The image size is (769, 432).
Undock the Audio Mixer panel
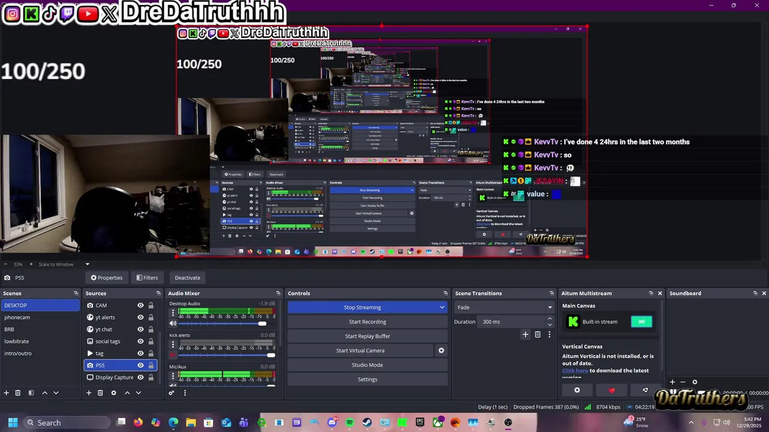click(x=278, y=293)
